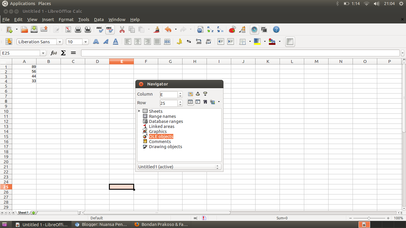Click Navigator Data Range icon
Image resolution: width=406 pixels, height=228 pixels.
(x=191, y=94)
